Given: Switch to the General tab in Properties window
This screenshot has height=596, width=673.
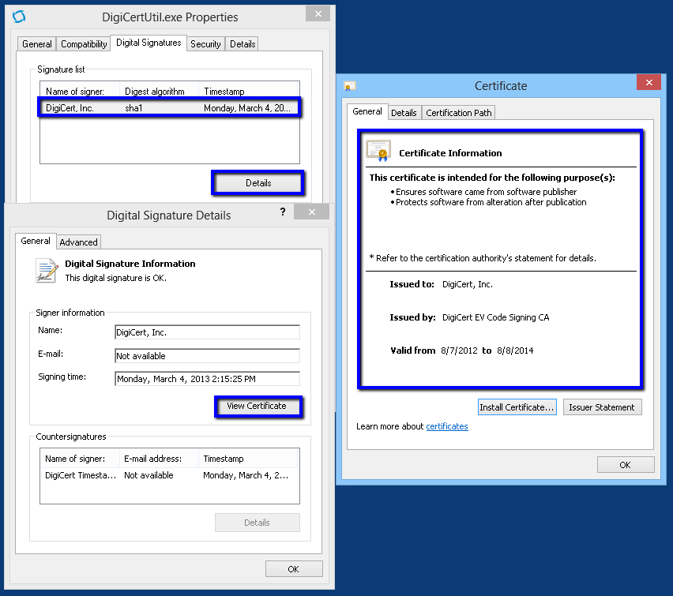Looking at the screenshot, I should [x=37, y=43].
